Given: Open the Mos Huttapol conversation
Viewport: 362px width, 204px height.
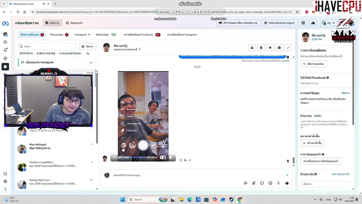Looking at the screenshot, I should coord(56,148).
